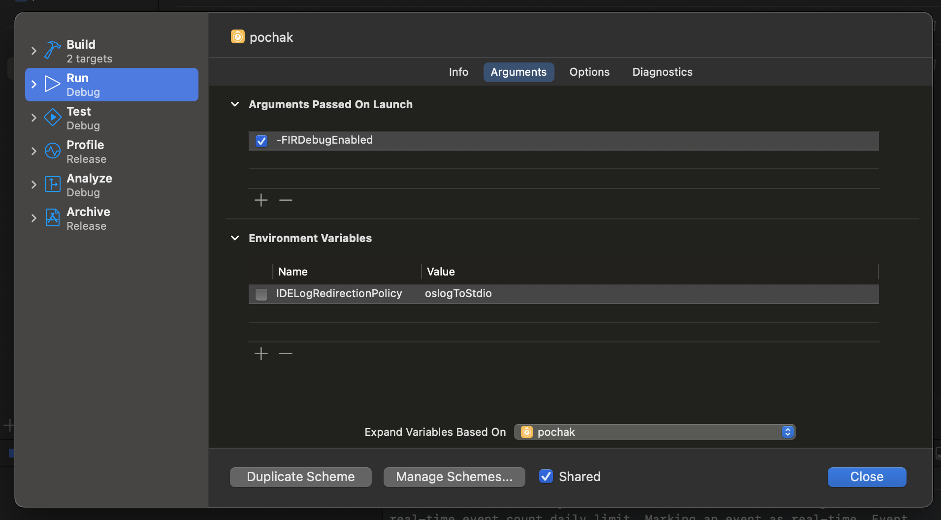Screen dimensions: 941x520
Task: Remove the environment variable using minus
Action: click(286, 353)
